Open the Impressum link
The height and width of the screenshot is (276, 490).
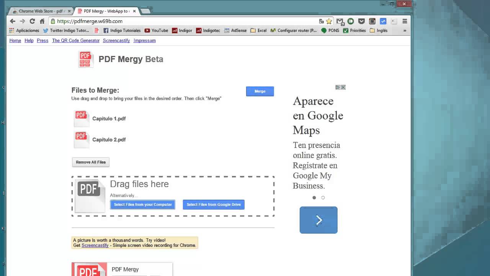pos(145,41)
